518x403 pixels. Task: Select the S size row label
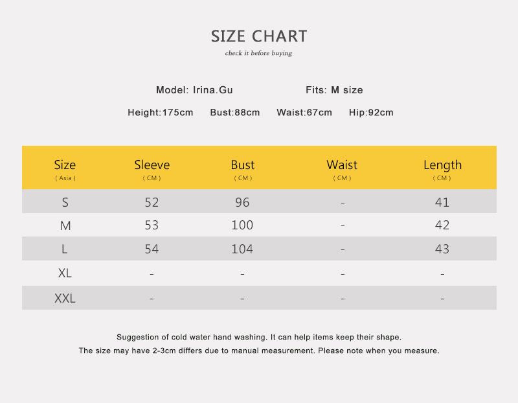[x=65, y=202]
